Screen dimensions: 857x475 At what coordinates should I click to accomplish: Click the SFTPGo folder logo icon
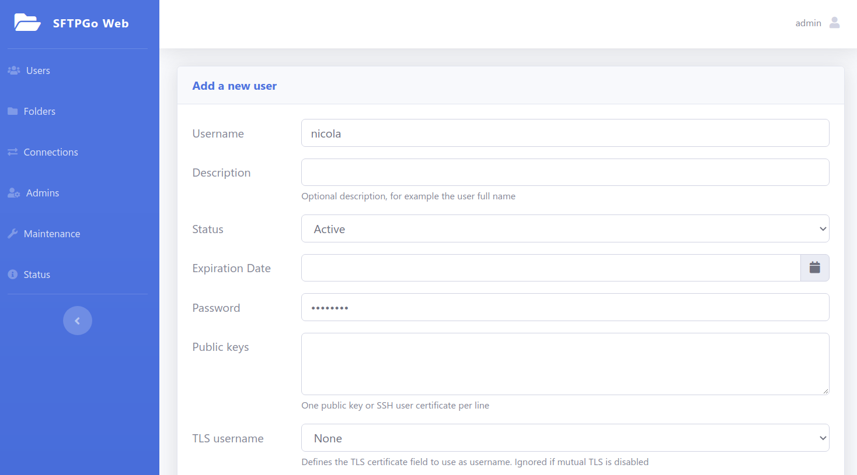tap(27, 23)
